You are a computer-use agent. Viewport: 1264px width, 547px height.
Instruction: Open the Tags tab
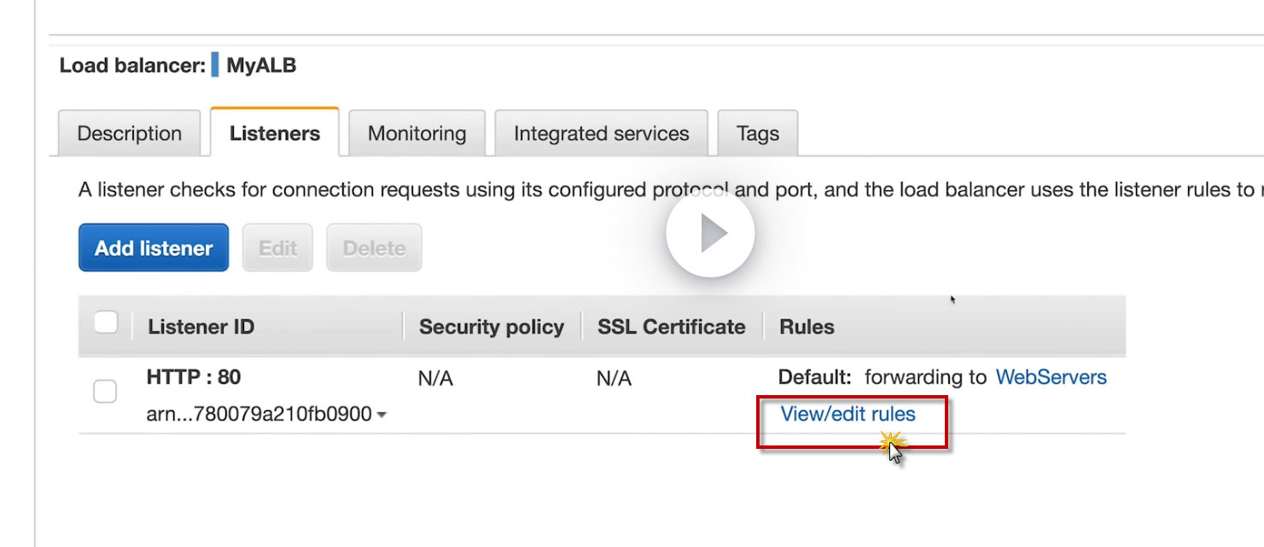pyautogui.click(x=757, y=134)
